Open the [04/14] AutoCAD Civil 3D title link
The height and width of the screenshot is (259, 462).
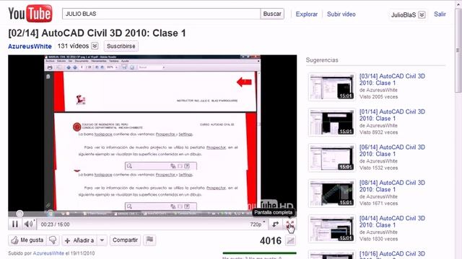point(392,222)
